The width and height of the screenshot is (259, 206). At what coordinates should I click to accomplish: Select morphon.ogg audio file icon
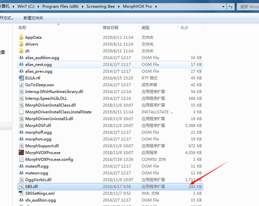click(x=21, y=139)
